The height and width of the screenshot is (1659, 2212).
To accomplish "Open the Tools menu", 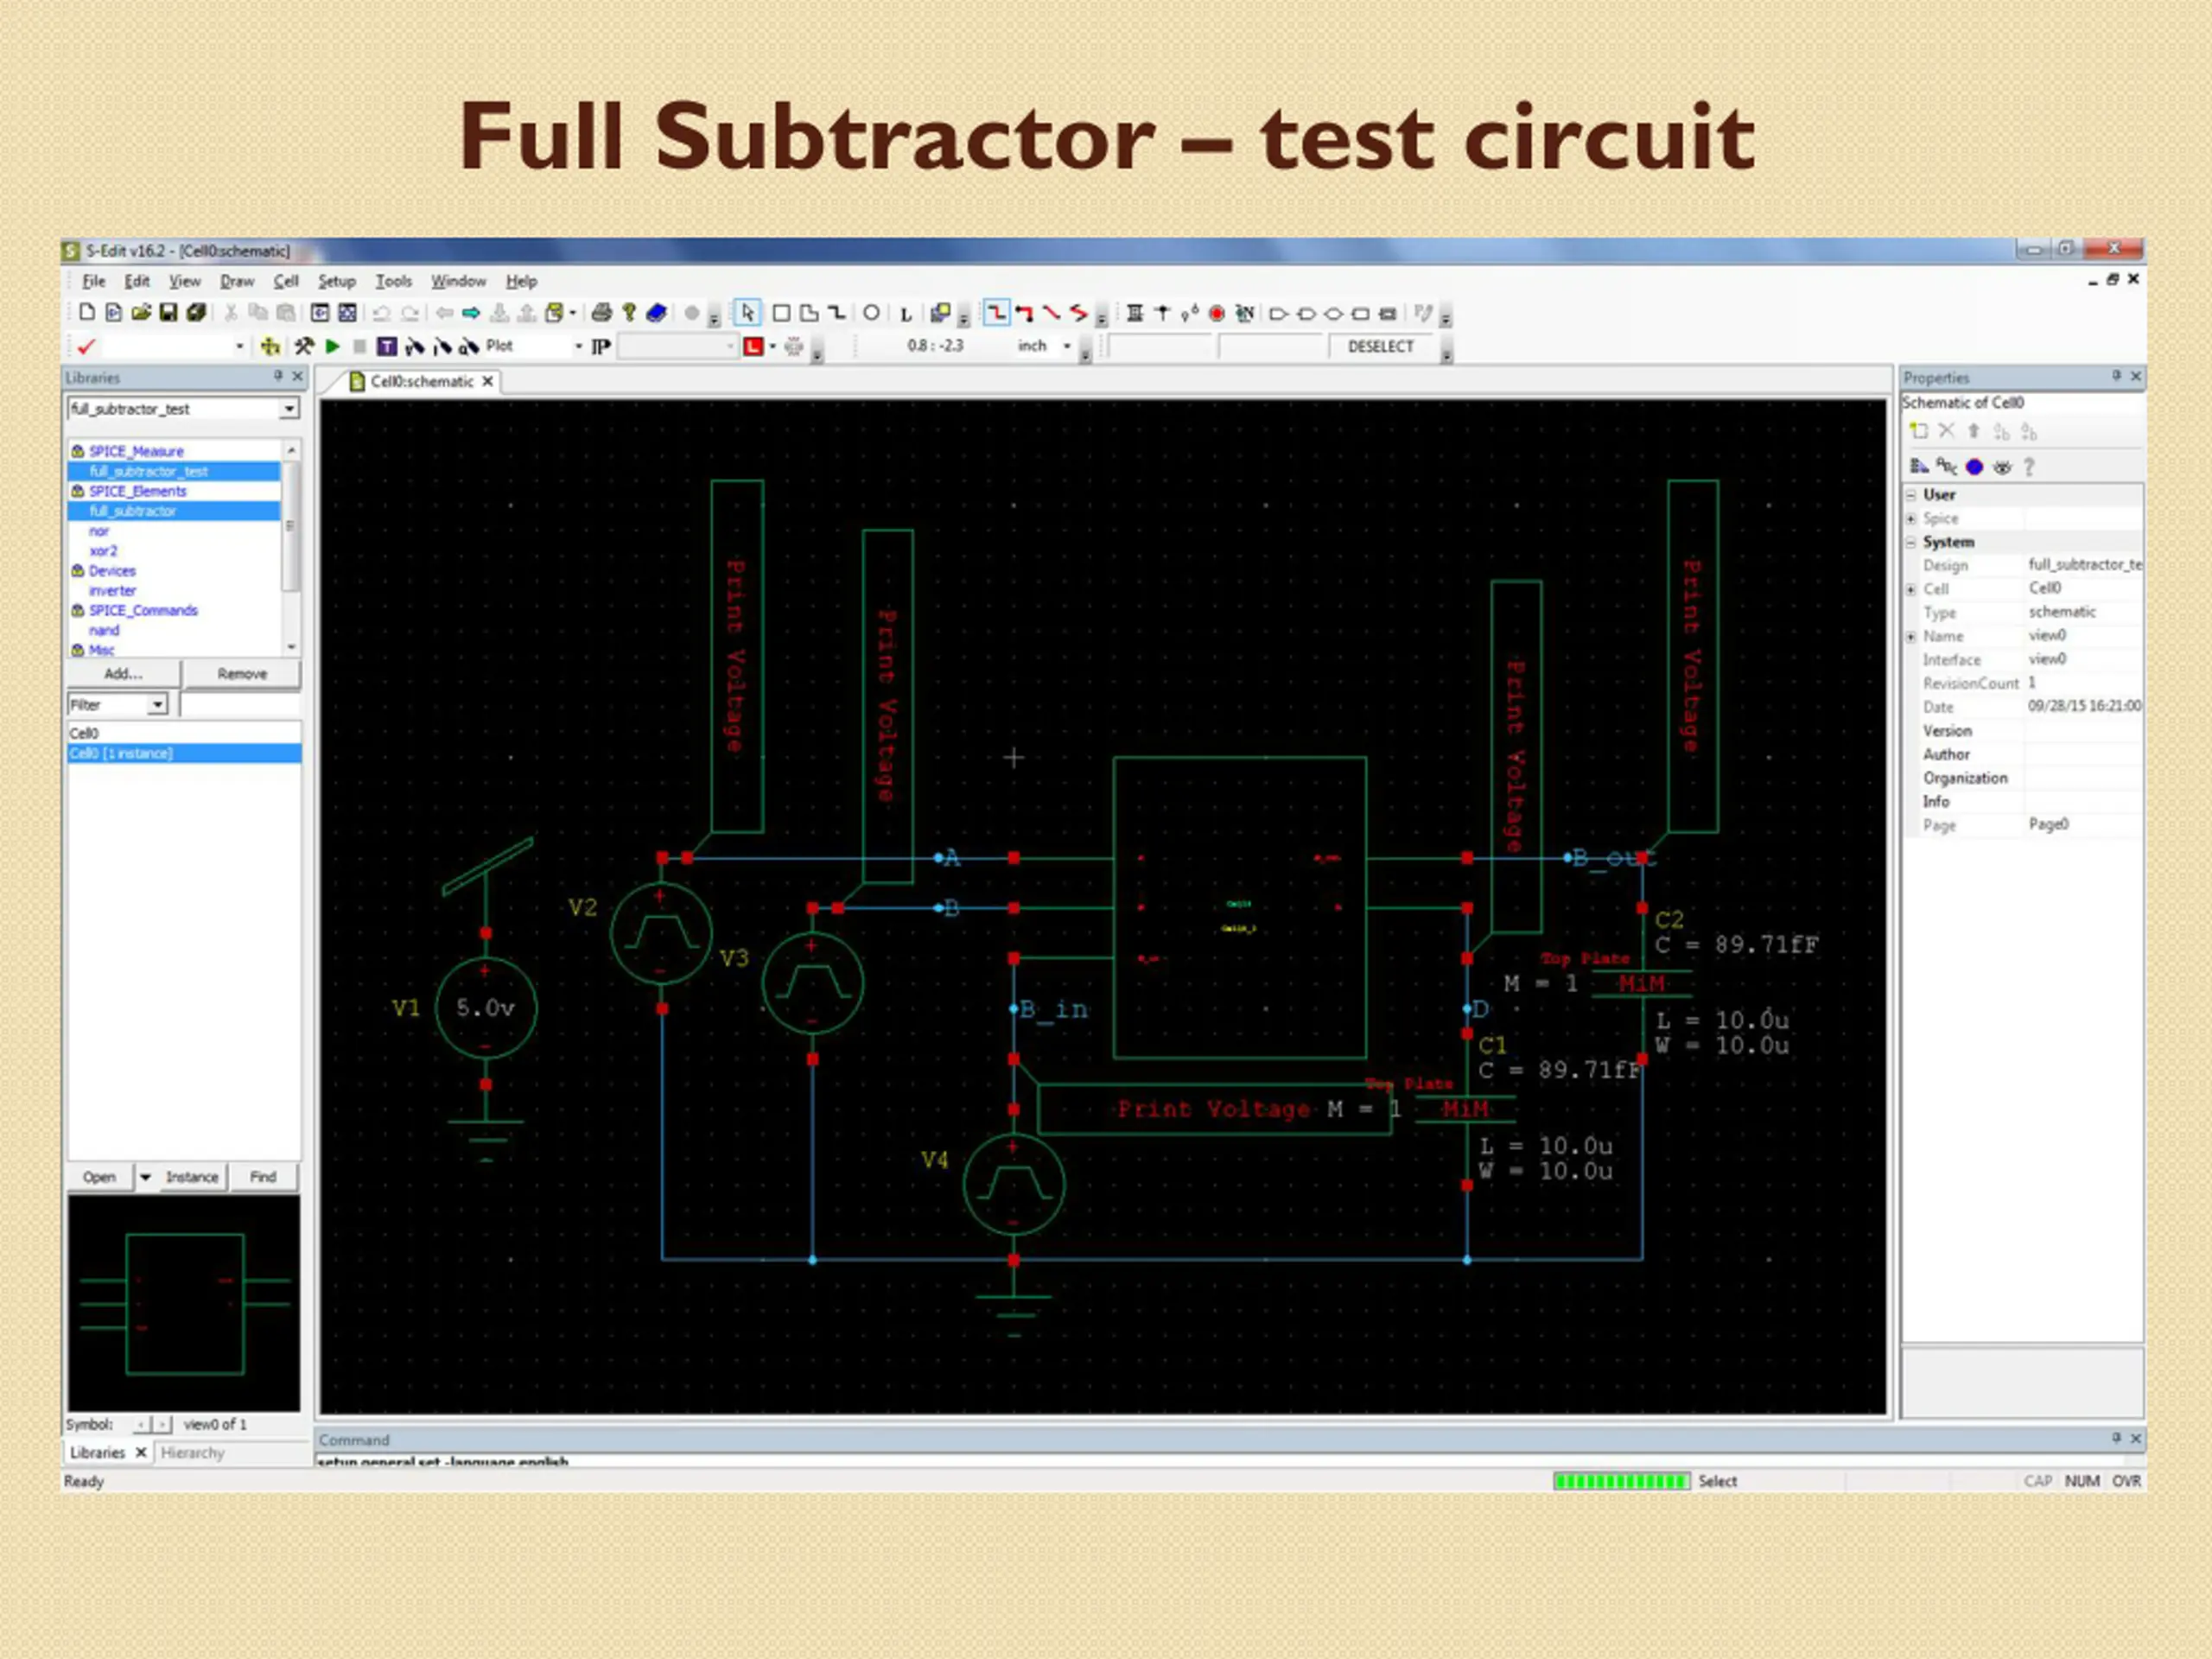I will (x=393, y=281).
